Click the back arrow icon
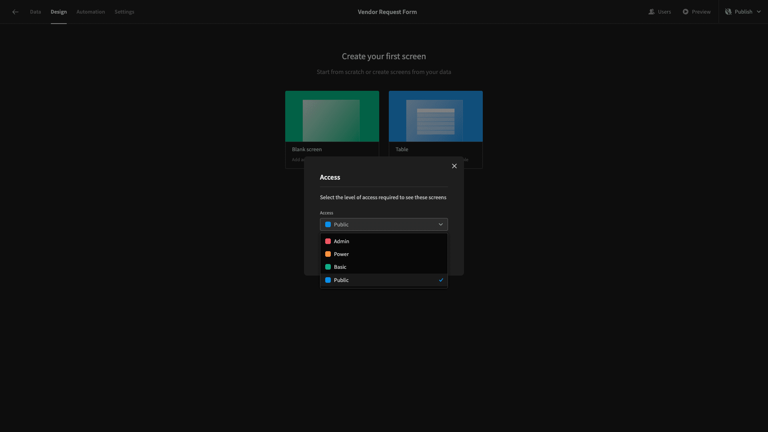Screen dimensions: 768x432 [x=15, y=12]
